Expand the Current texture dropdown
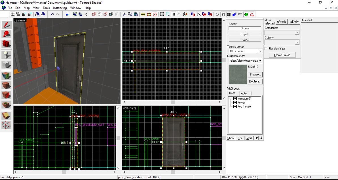 260,60
